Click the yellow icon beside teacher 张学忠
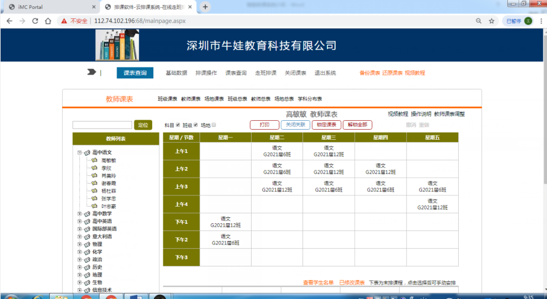The height and width of the screenshot is (299, 547). (x=94, y=198)
